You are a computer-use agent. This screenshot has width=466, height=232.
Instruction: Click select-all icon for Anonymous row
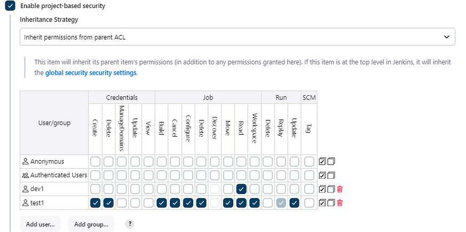tap(322, 162)
